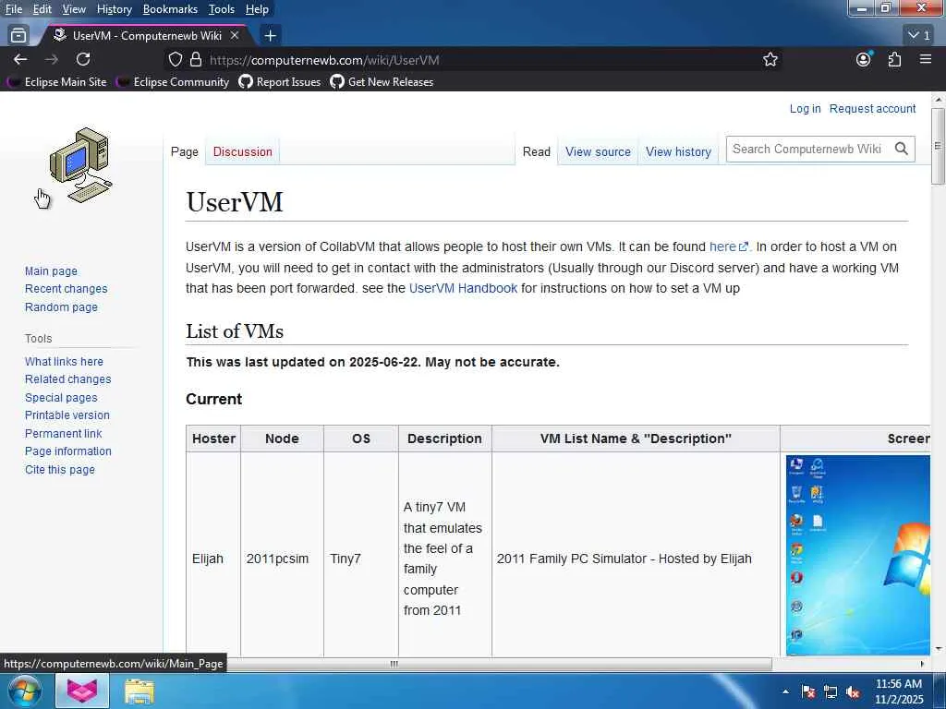Click the tab overview icon left of tabs
Viewport: 946px width, 709px height.
(x=18, y=36)
